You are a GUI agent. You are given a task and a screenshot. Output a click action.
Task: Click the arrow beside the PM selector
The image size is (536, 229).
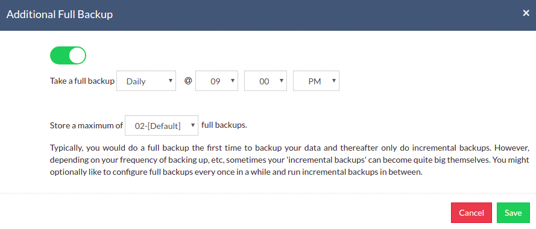coord(333,81)
